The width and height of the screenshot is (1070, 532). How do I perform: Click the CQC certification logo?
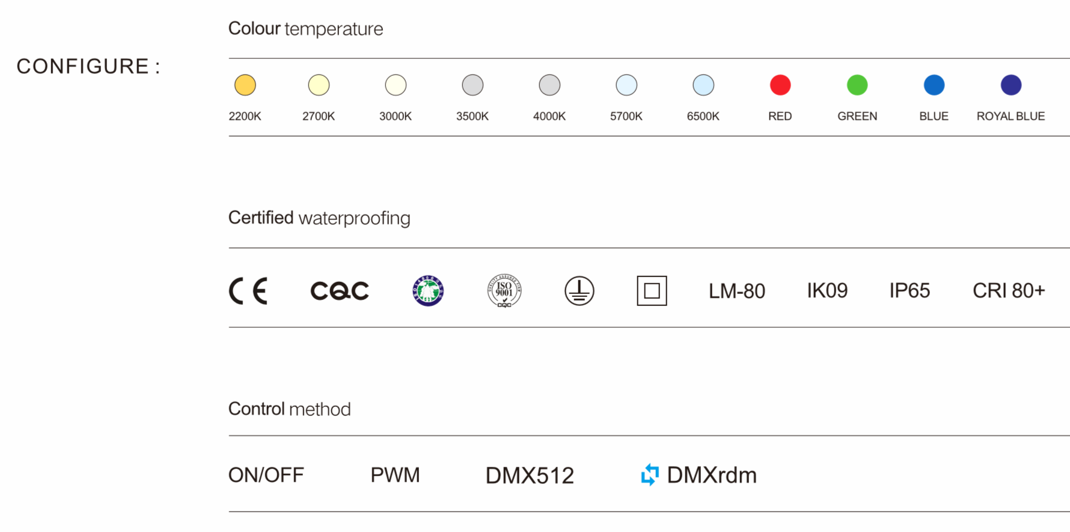tap(340, 291)
